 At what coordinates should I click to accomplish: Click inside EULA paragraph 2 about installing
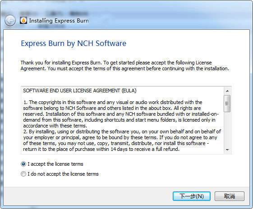122,141
